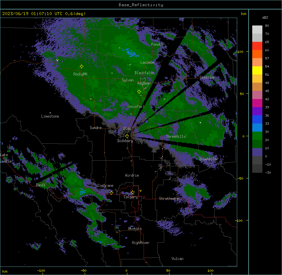Select the asterisk marker southwest of Stettler
This screenshot has height=275, width=282.
tap(164, 99)
